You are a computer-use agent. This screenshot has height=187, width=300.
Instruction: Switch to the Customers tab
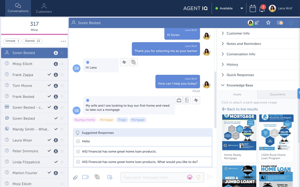(x=43, y=8)
